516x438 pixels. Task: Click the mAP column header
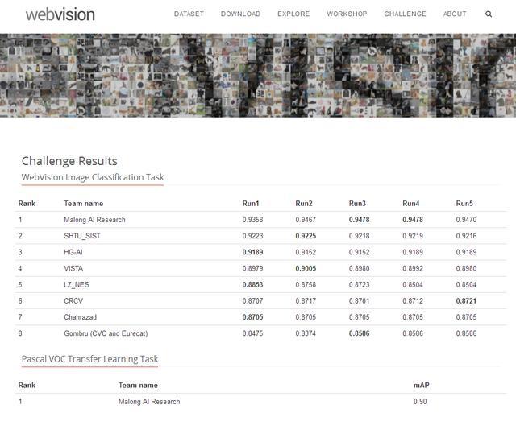(x=421, y=385)
